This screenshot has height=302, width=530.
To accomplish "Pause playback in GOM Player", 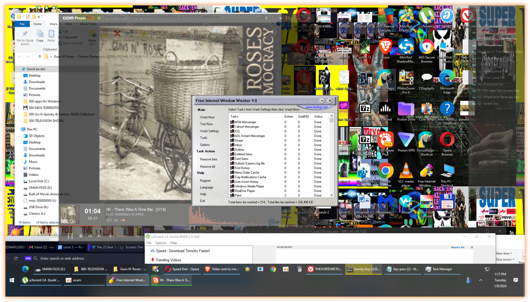I will [x=70, y=236].
